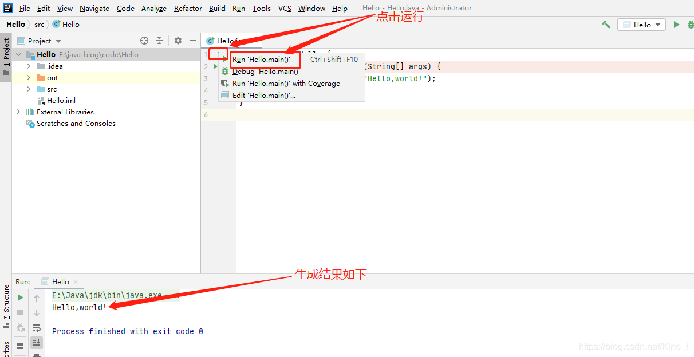This screenshot has width=694, height=357.
Task: Click the bug icon next to Debug 'Hello.main()'
Action: (x=225, y=72)
